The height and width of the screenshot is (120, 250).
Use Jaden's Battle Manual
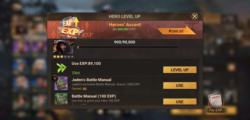[x=180, y=86]
